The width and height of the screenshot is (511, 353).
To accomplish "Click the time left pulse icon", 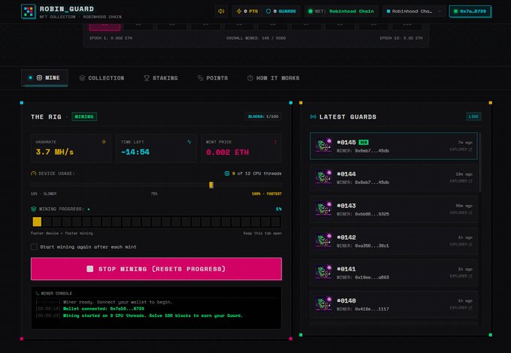I will click(x=189, y=142).
